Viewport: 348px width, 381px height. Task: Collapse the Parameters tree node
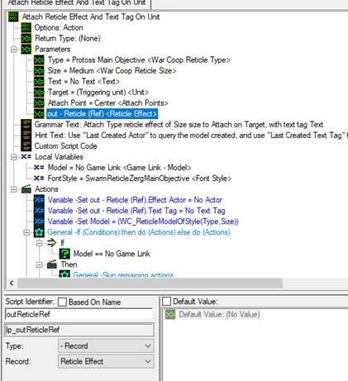point(13,50)
